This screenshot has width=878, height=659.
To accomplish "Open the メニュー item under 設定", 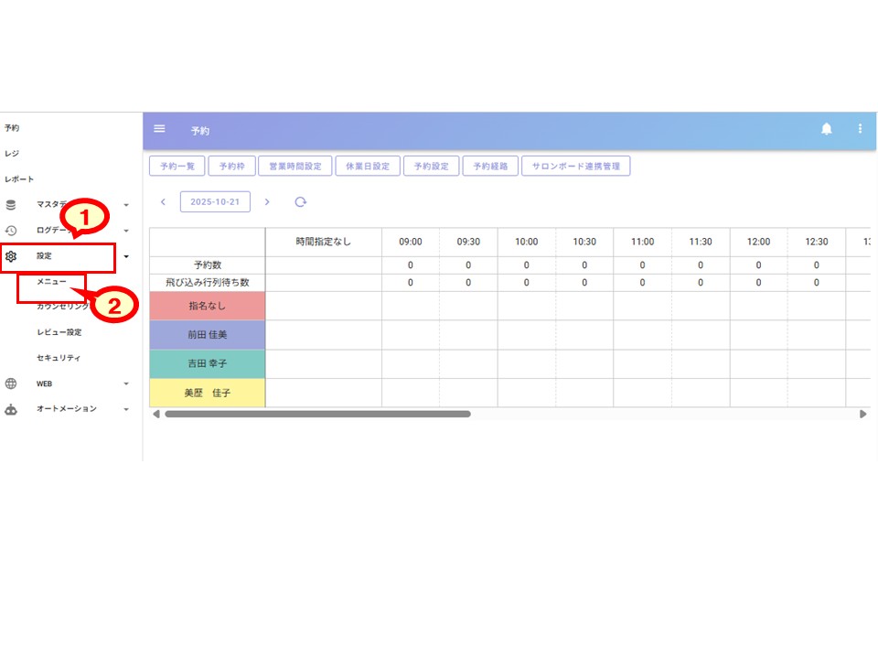I will 51,283.
